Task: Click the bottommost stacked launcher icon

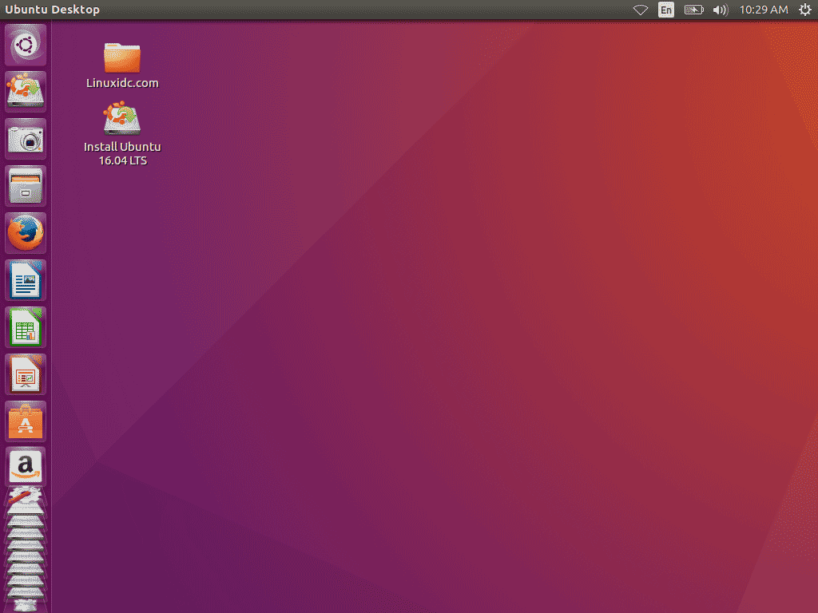Action: [25, 603]
